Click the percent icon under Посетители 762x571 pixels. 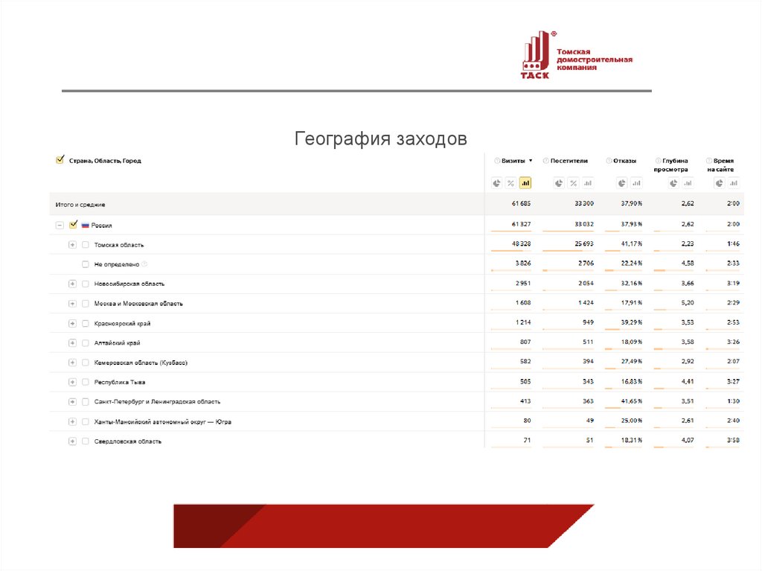[572, 182]
